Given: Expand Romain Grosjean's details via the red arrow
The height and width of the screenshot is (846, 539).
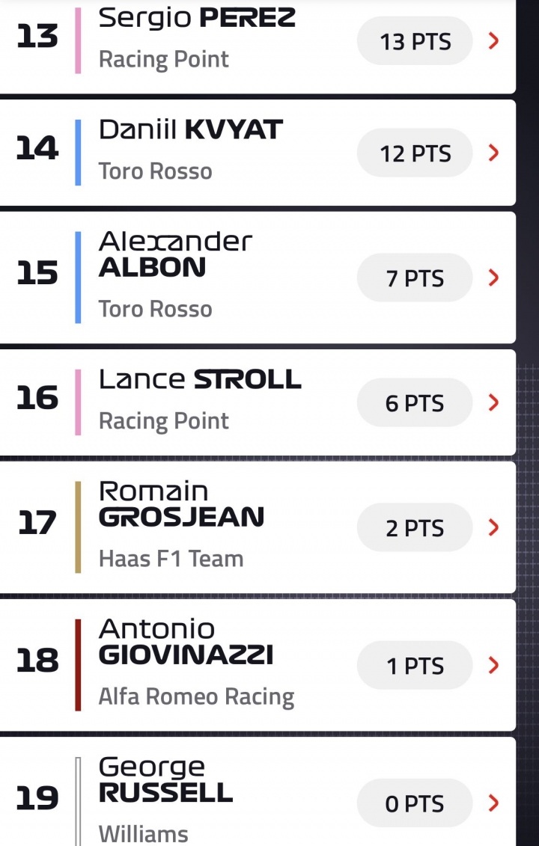Looking at the screenshot, I should (493, 527).
